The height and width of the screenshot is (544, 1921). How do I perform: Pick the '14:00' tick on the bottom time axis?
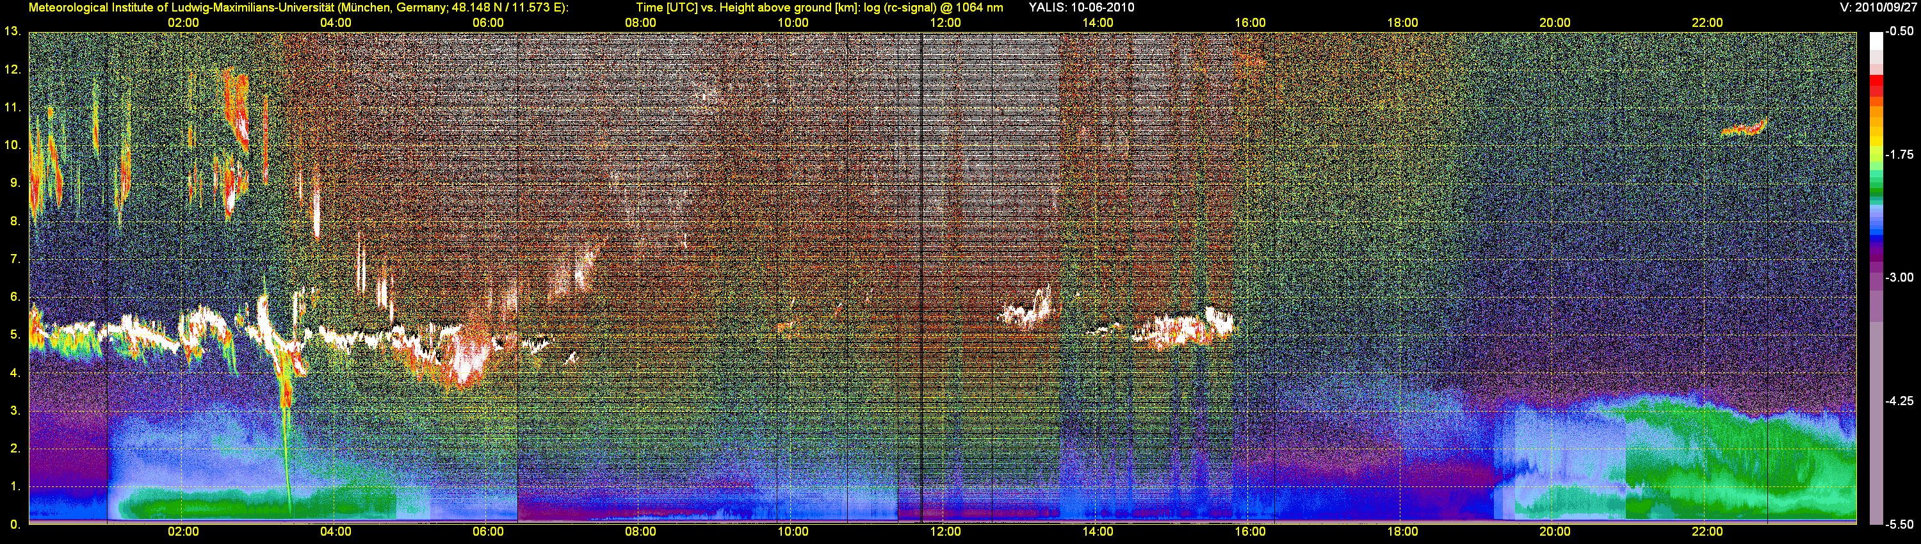point(1098,532)
